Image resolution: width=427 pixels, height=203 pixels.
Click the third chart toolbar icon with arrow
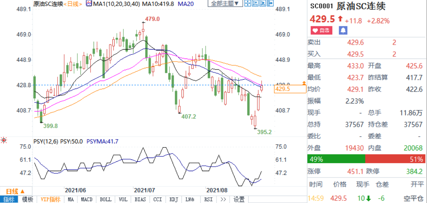[x=262, y=3]
